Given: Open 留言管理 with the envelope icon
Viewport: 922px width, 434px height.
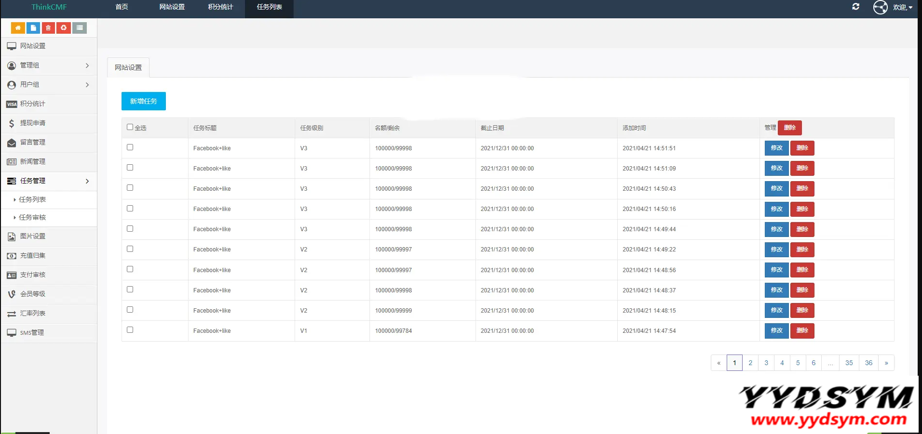Looking at the screenshot, I should tap(33, 143).
